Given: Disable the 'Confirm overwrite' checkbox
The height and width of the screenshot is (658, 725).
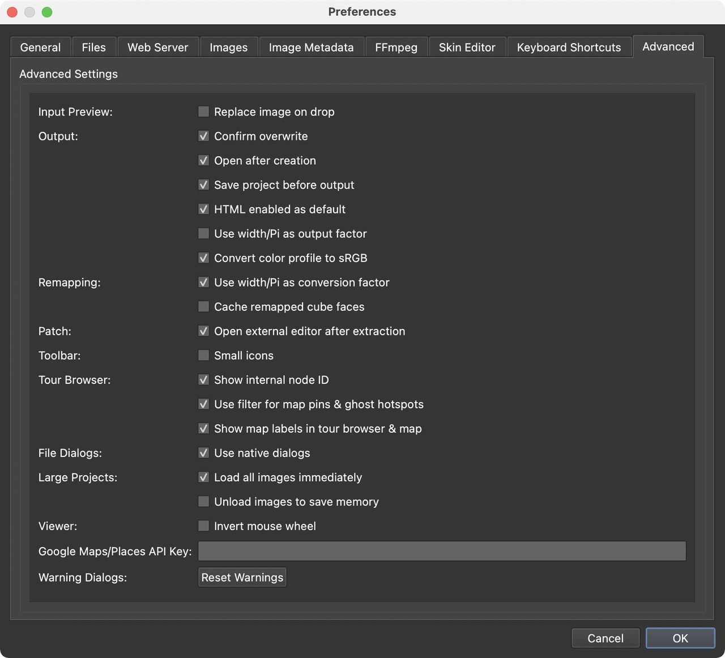Looking at the screenshot, I should 203,136.
